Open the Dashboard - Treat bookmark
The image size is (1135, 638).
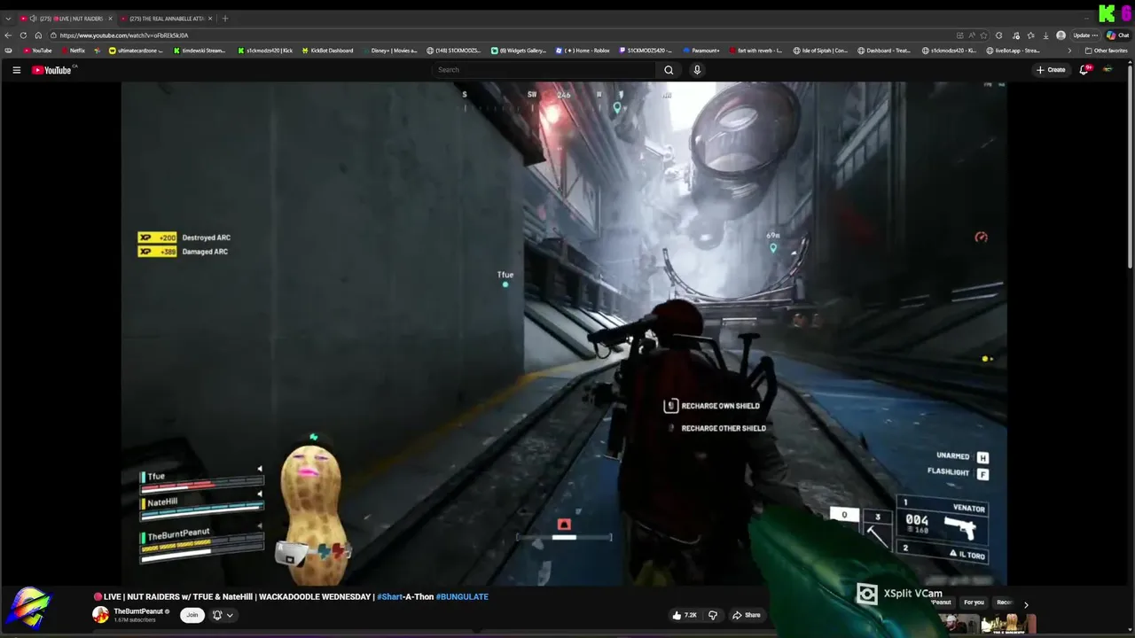[884, 51]
